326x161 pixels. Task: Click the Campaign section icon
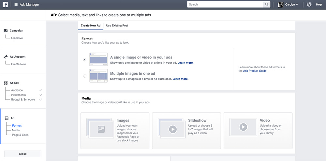coord(6,31)
